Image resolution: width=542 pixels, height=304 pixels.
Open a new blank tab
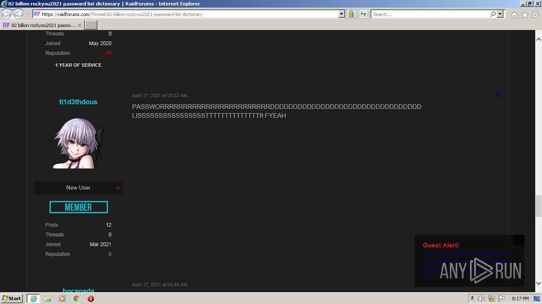pyautogui.click(x=91, y=25)
